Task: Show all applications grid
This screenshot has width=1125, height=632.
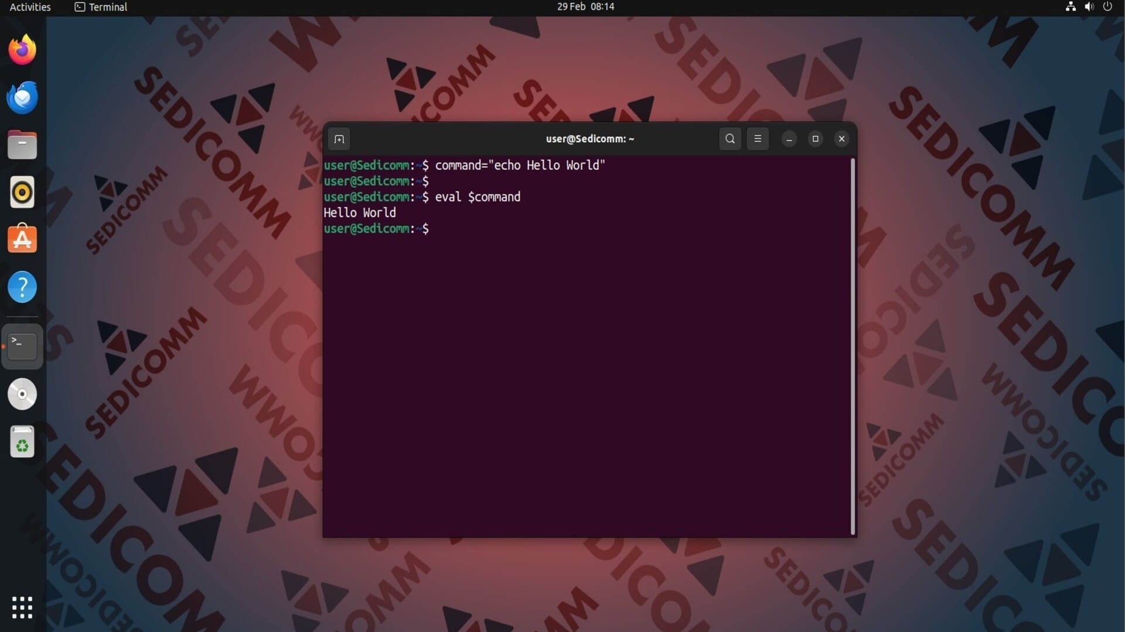Action: click(x=22, y=607)
